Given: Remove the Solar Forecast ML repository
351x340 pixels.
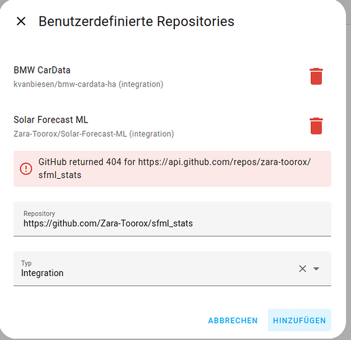Looking at the screenshot, I should [x=316, y=126].
